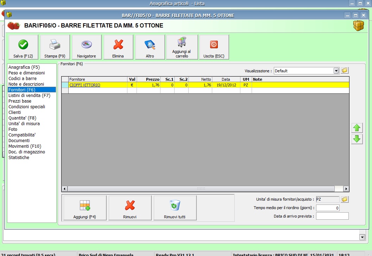Click price cell 1,76 in Prezzo column

click(149, 85)
